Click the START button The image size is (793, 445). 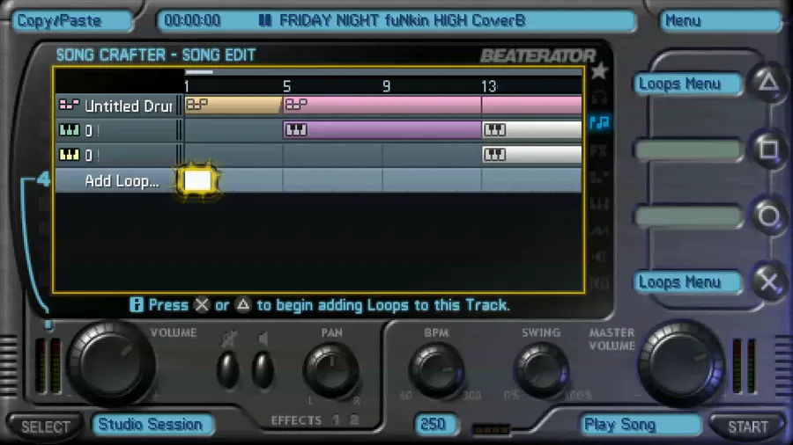(747, 427)
